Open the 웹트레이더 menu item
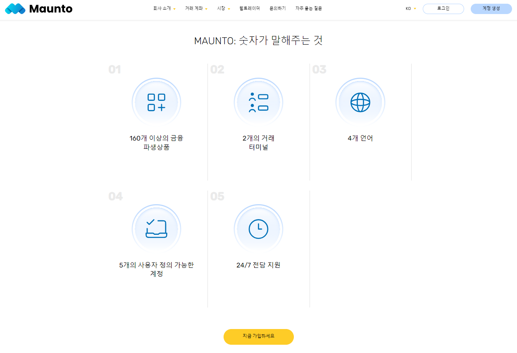The height and width of the screenshot is (353, 517). coord(250,8)
